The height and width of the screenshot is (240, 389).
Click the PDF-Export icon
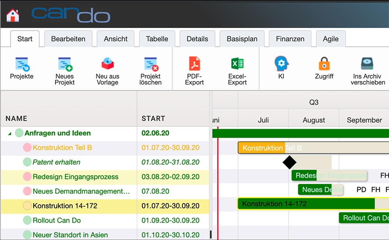(x=194, y=64)
